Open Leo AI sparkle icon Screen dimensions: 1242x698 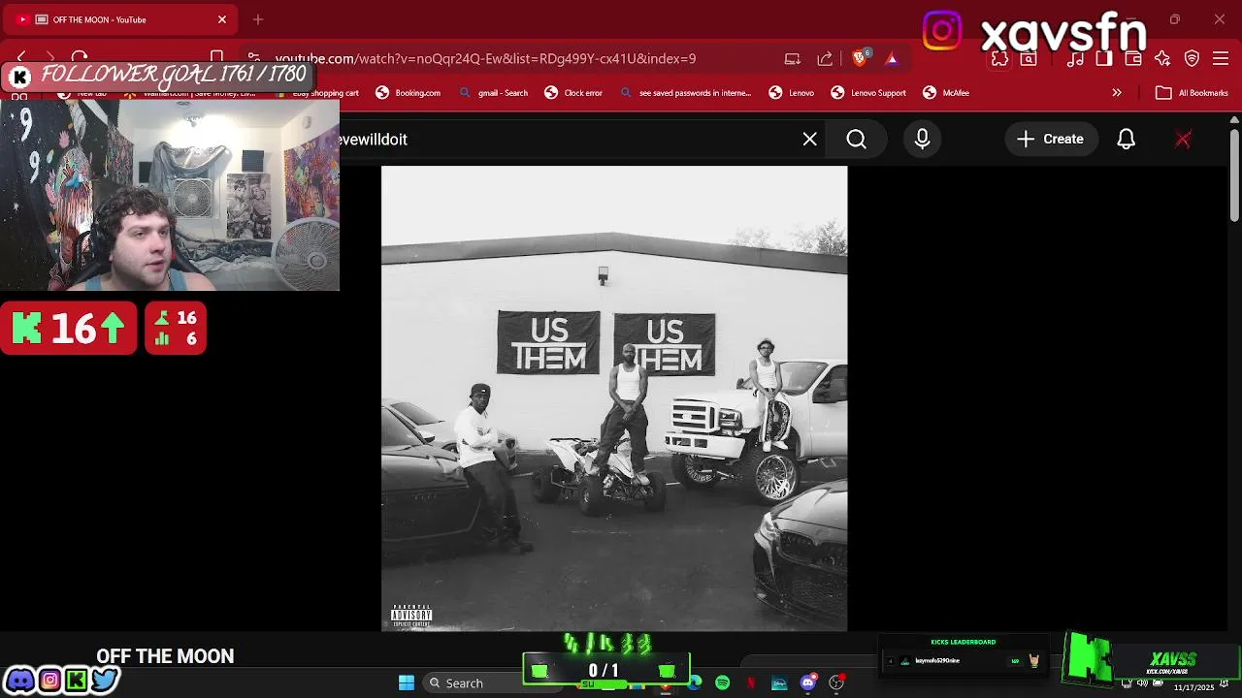[1162, 59]
